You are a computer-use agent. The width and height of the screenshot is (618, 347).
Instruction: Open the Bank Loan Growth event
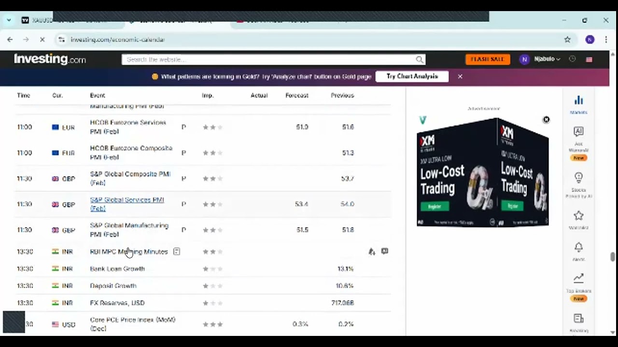pyautogui.click(x=117, y=268)
